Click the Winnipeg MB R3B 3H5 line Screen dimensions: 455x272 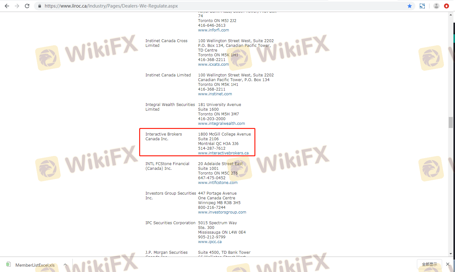click(219, 203)
